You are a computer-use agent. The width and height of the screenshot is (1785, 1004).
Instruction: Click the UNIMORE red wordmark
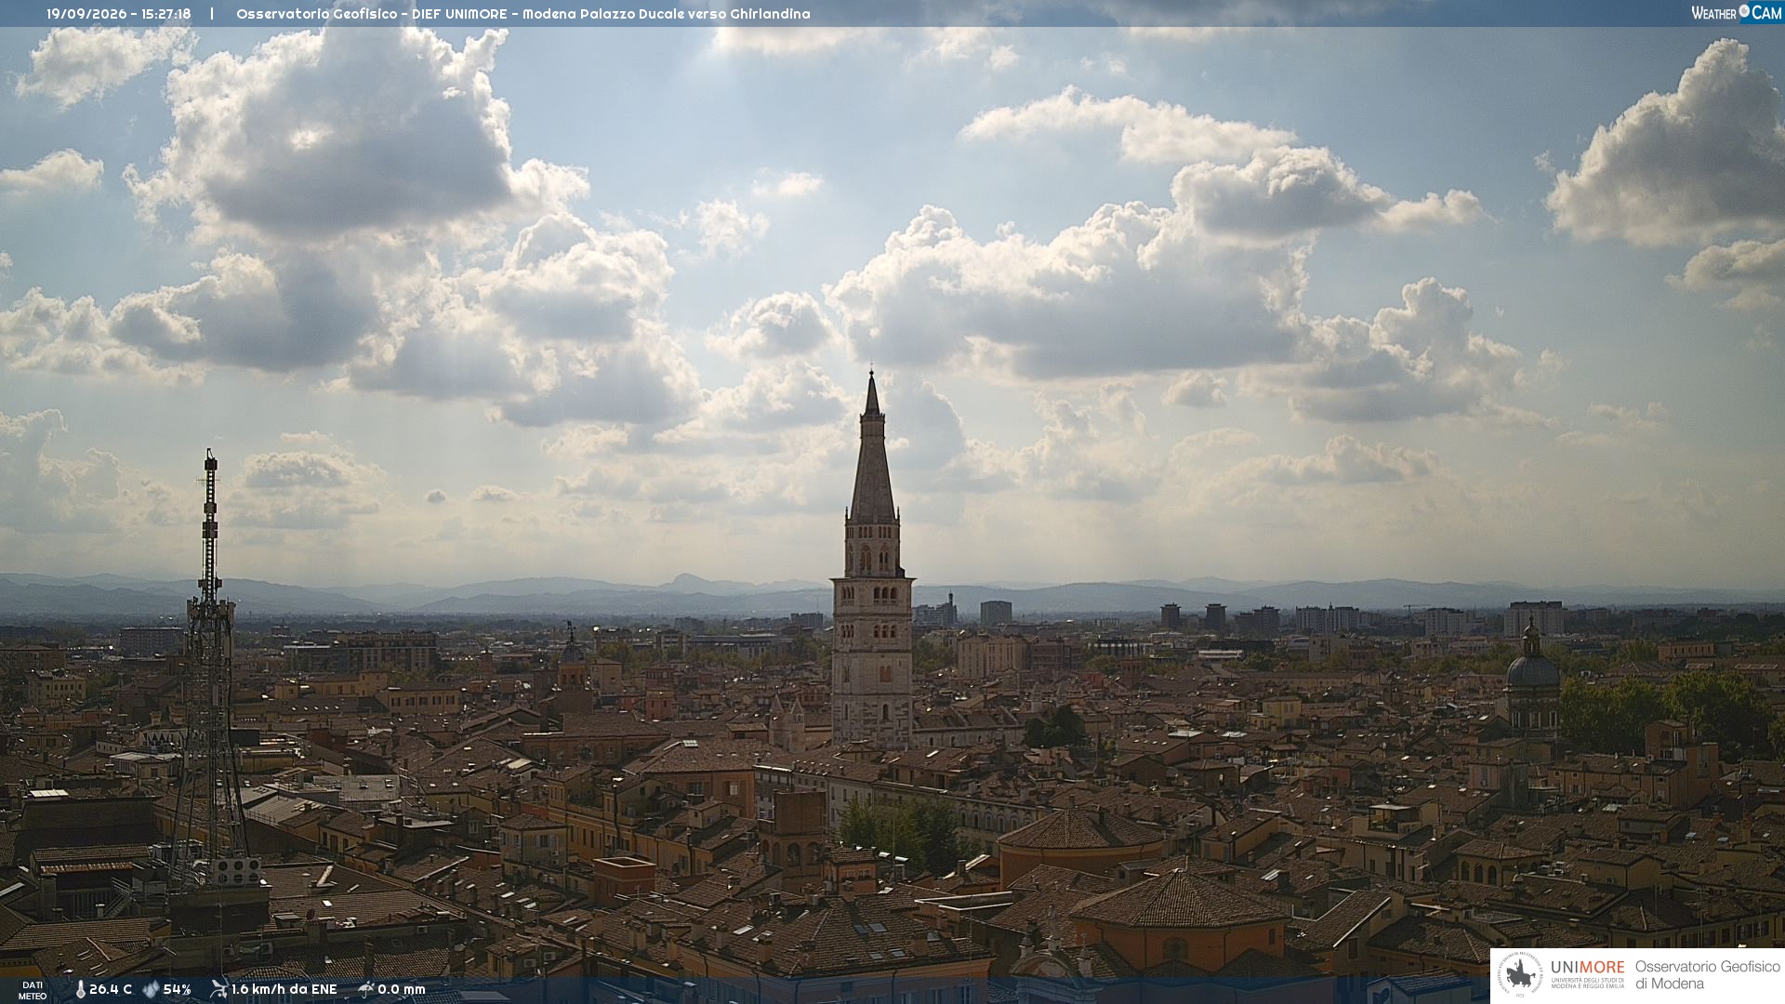click(1587, 967)
